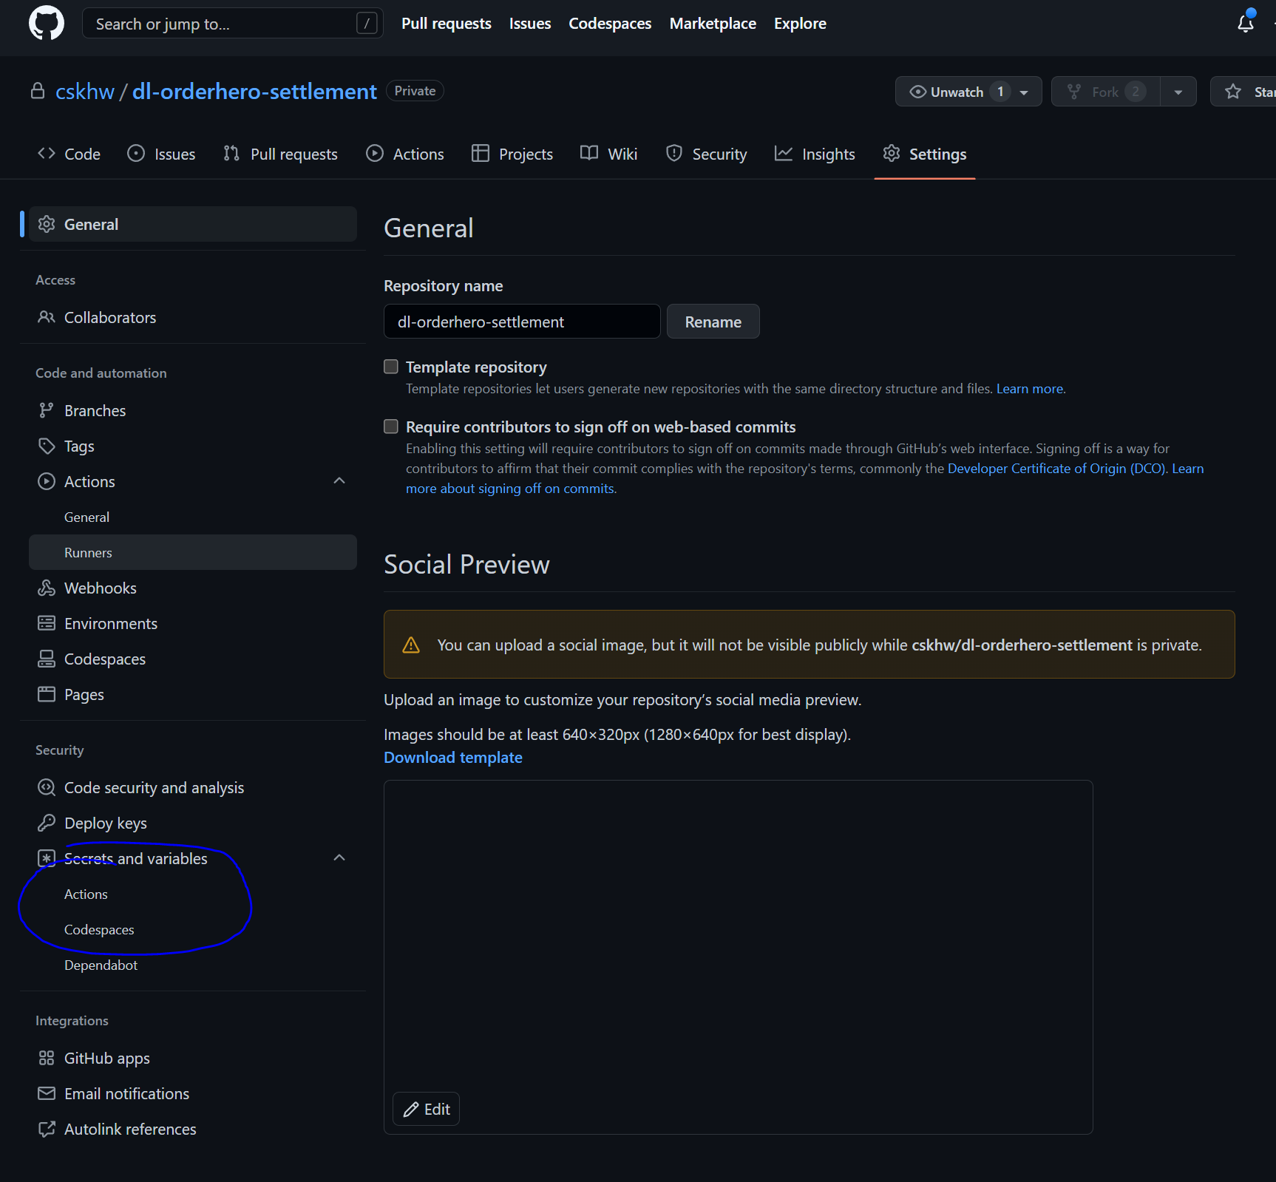Click the Actions sidebar play icon
Viewport: 1276px width, 1182px height.
[x=47, y=481]
